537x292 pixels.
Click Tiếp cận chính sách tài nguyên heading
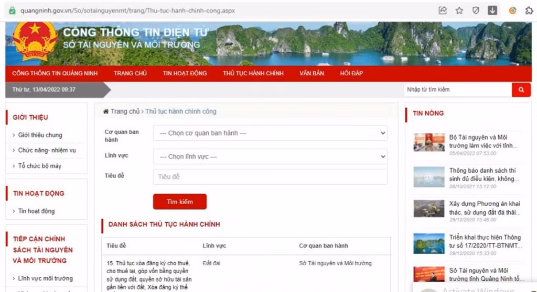click(x=43, y=250)
